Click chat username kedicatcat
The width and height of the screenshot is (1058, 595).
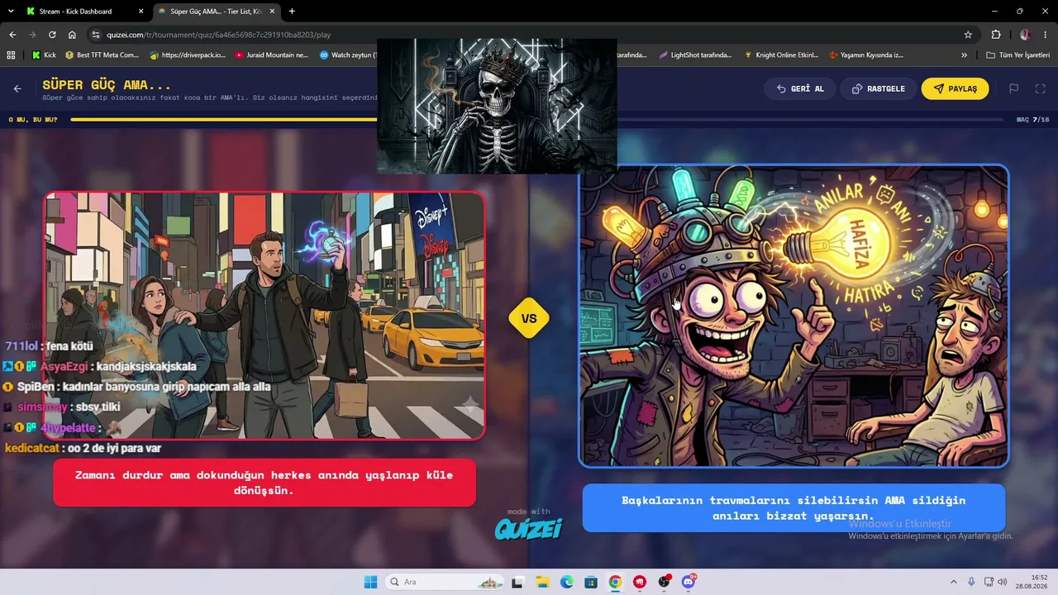click(32, 448)
